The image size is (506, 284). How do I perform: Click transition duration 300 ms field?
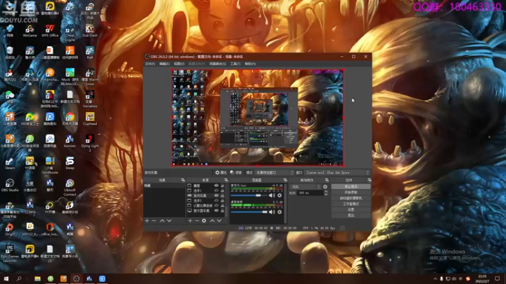click(311, 193)
